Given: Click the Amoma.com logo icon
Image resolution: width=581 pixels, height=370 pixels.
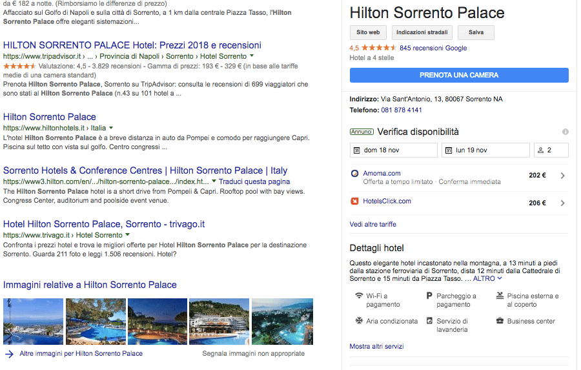Looking at the screenshot, I should click(354, 173).
